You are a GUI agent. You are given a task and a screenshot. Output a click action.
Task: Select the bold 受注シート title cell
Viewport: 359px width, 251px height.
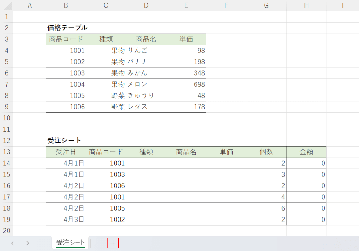[x=66, y=141]
